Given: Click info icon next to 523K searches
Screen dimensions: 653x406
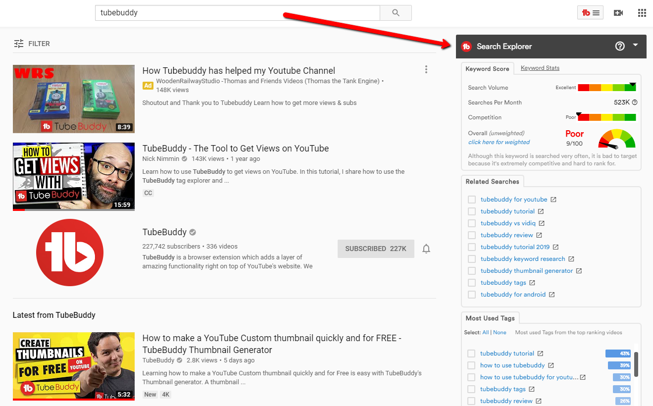Looking at the screenshot, I should point(635,102).
